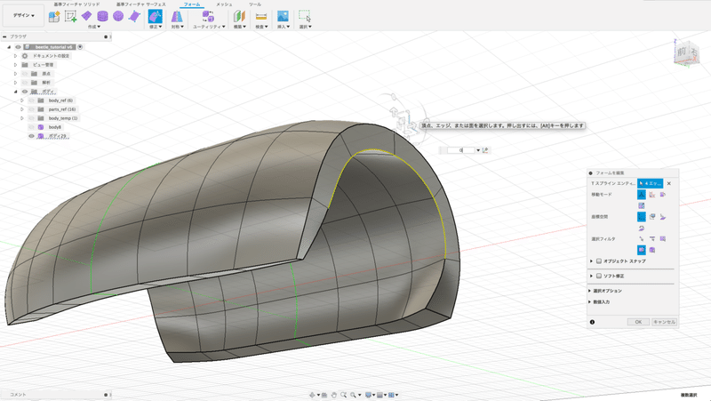Switch to the ツール tab
The image size is (711, 401).
(255, 4)
